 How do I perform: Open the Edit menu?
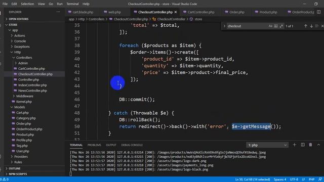coord(14,4)
